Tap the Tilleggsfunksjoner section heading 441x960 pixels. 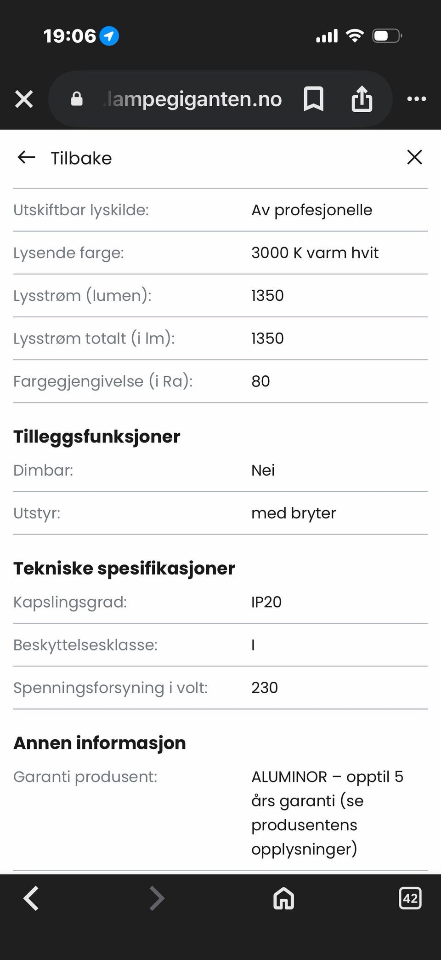pyautogui.click(x=97, y=437)
